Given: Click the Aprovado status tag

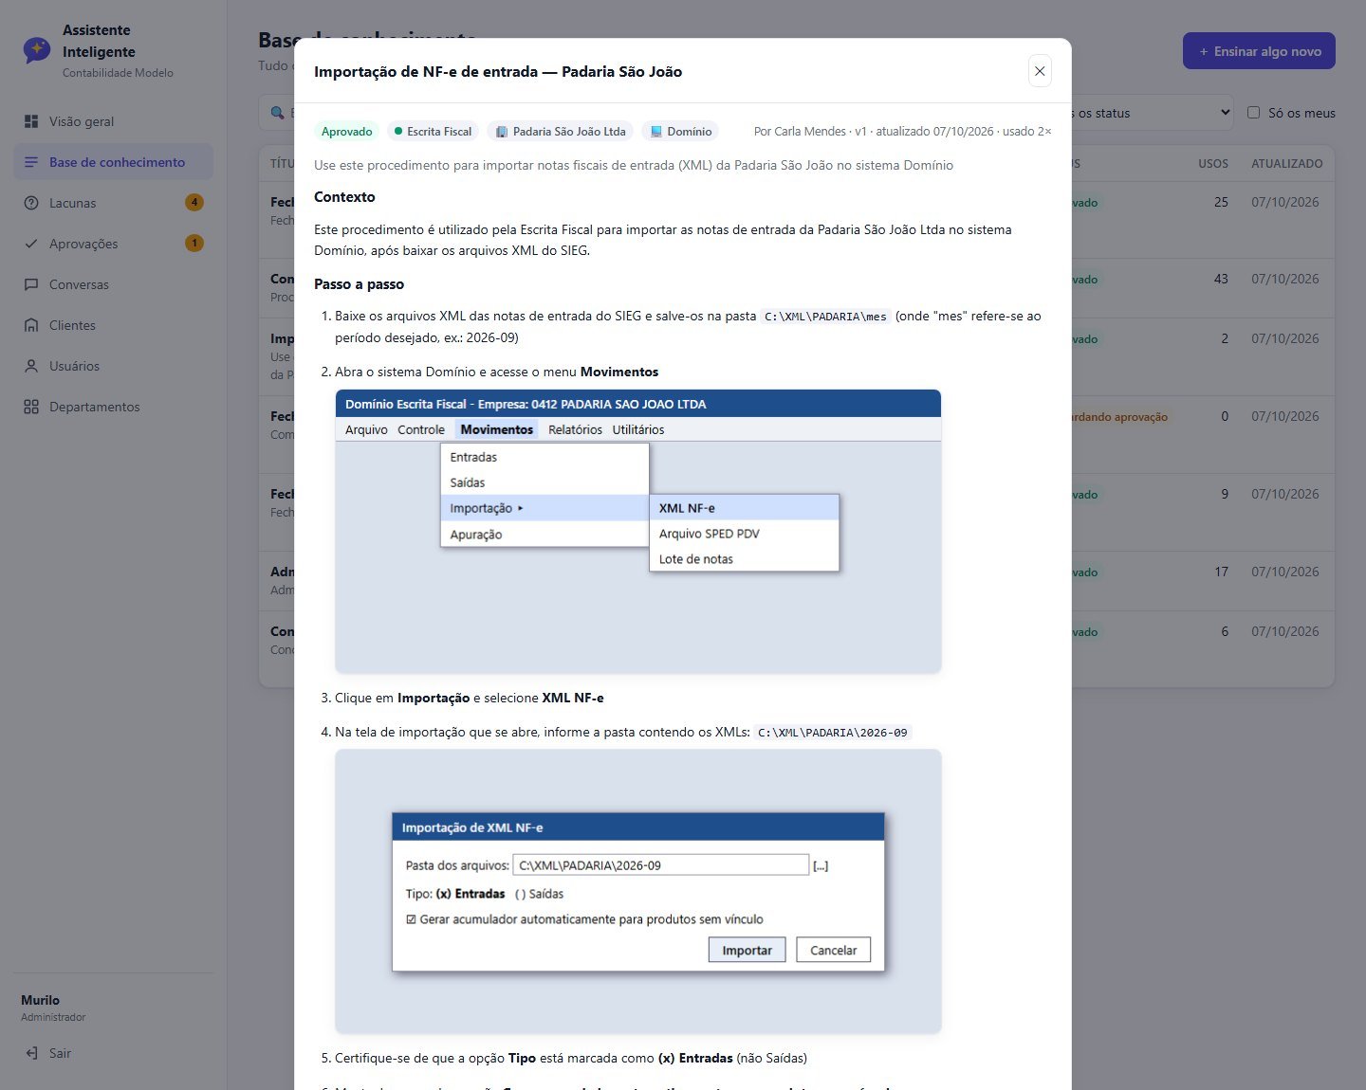Looking at the screenshot, I should (346, 132).
